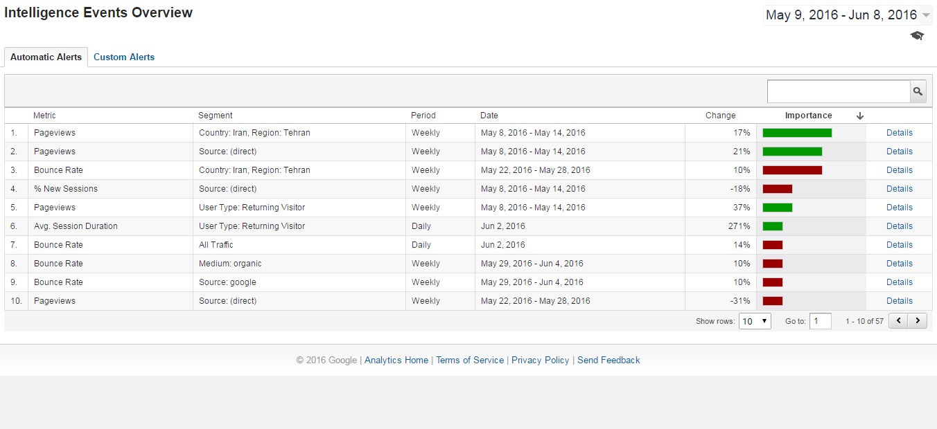Open Details for Avg. Session Duration row

899,226
